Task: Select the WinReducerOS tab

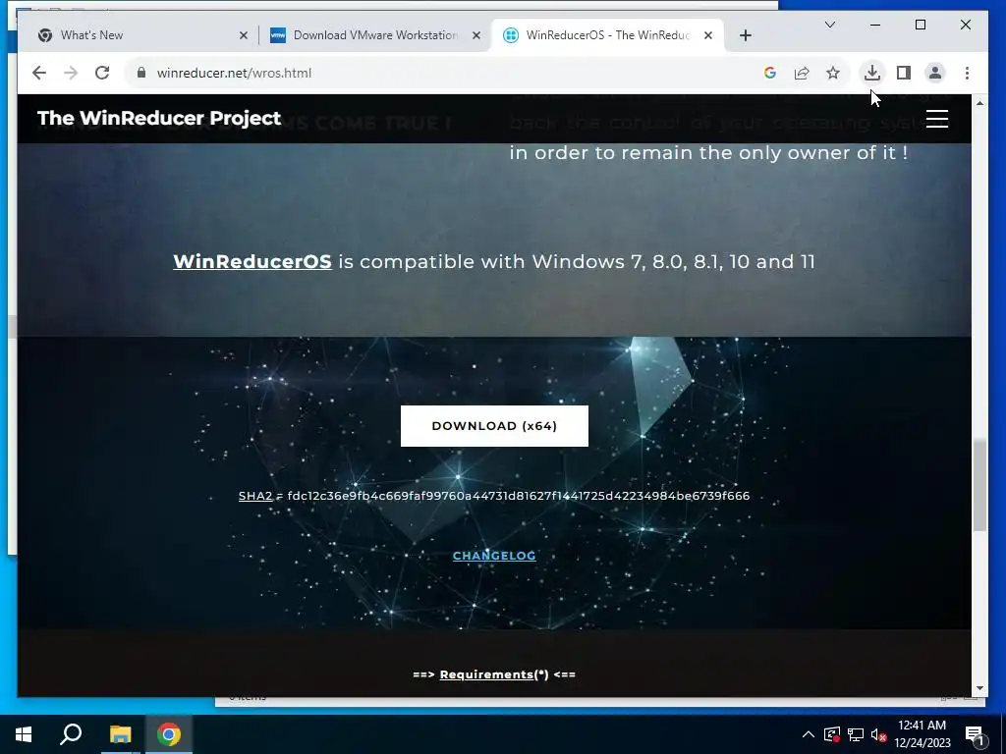Action: coord(607,35)
